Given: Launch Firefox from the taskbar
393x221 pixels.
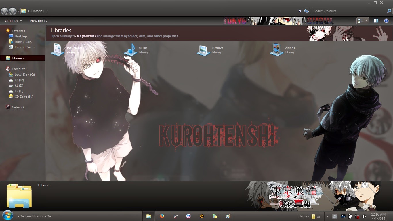Looking at the screenshot, I should pos(162,216).
